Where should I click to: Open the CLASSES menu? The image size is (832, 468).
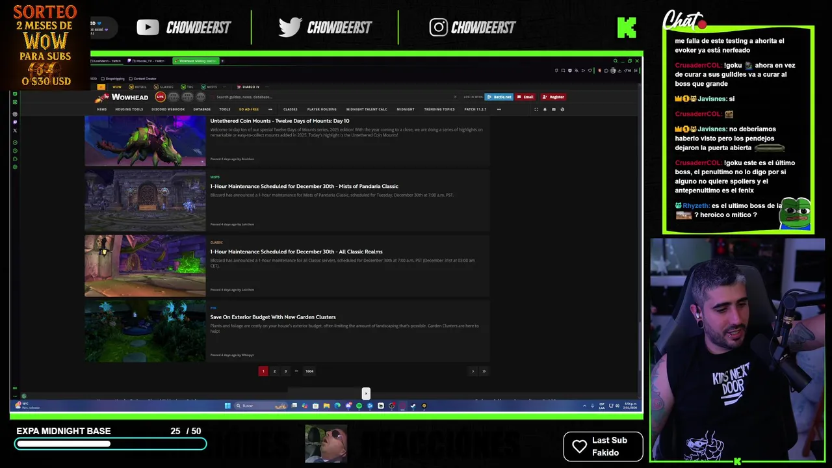[x=290, y=109]
